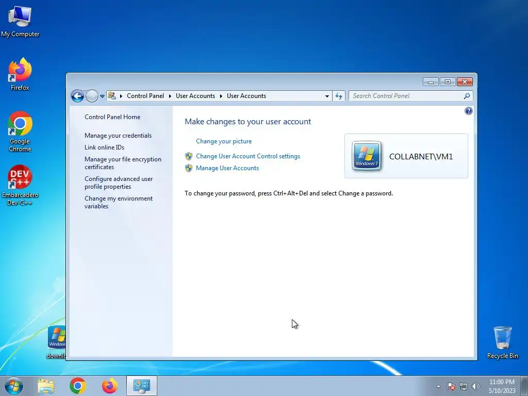528x396 pixels.
Task: Open the Recycle Bin
Action: 502,342
